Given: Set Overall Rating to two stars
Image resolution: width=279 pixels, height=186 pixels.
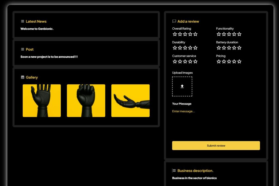Looking at the screenshot, I should click(180, 34).
